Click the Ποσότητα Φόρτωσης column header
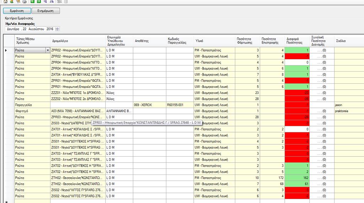This screenshot has width=364, height=203. tap(247, 41)
